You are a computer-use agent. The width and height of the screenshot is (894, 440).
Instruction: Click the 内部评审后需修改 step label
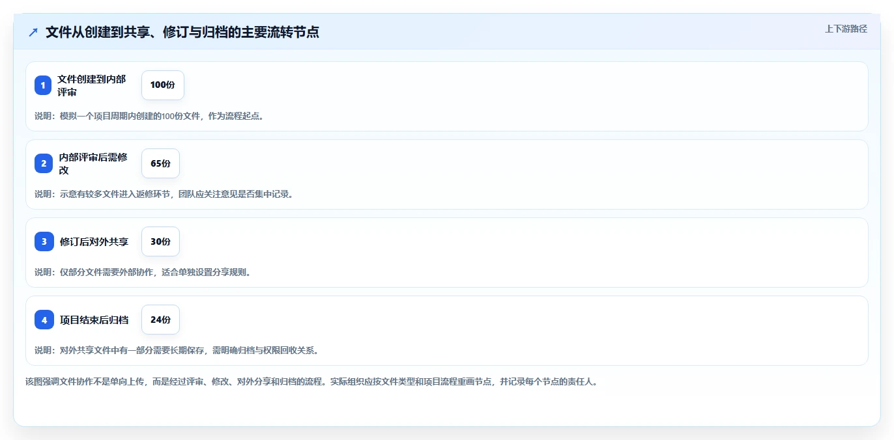pyautogui.click(x=94, y=163)
